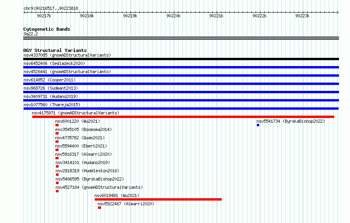Click the nsv1077560 blue variant bar

181,109
